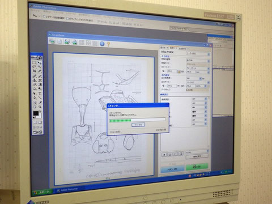
Task: Click the green Scan button
Action: click(197, 167)
